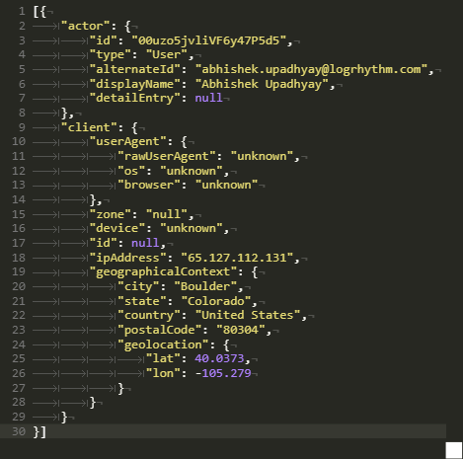Click the "browser" key on line 13
Viewport: 463px width, 459px height.
[x=149, y=185]
